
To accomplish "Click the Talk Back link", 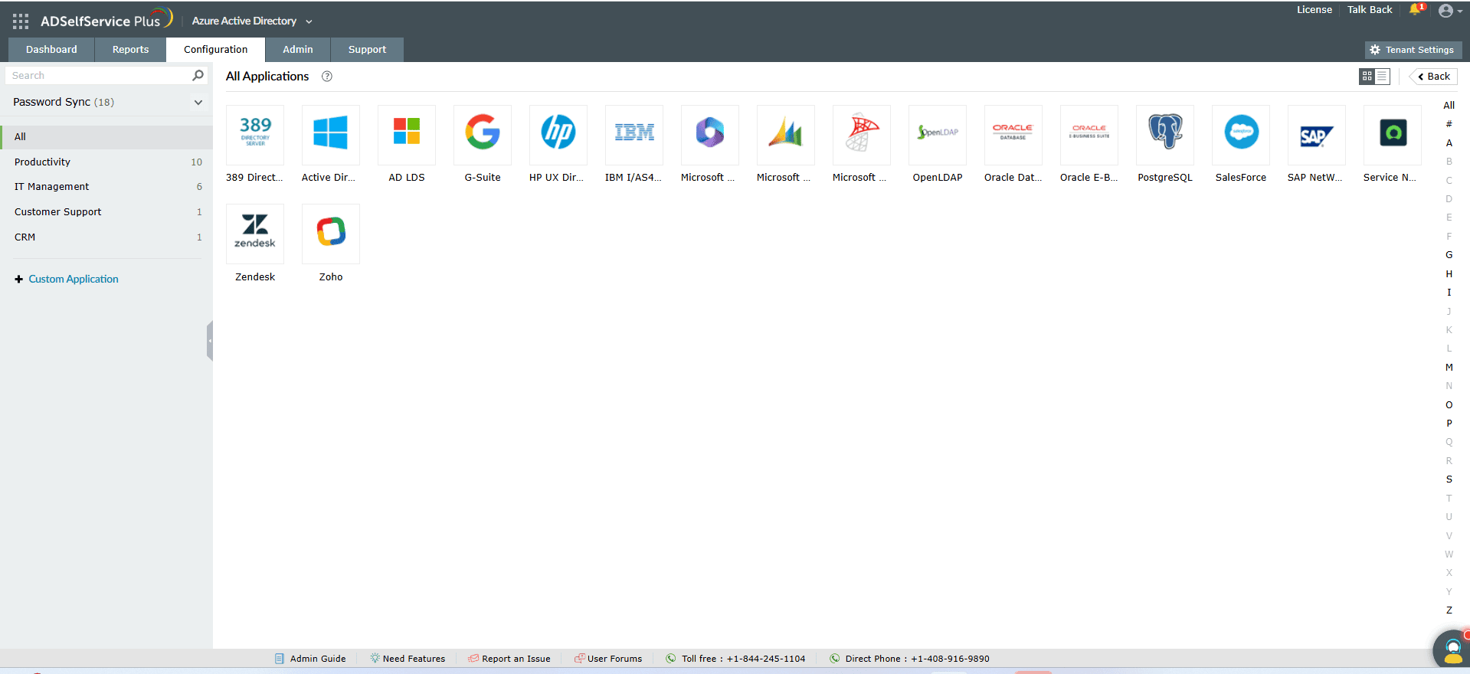I will click(x=1370, y=10).
